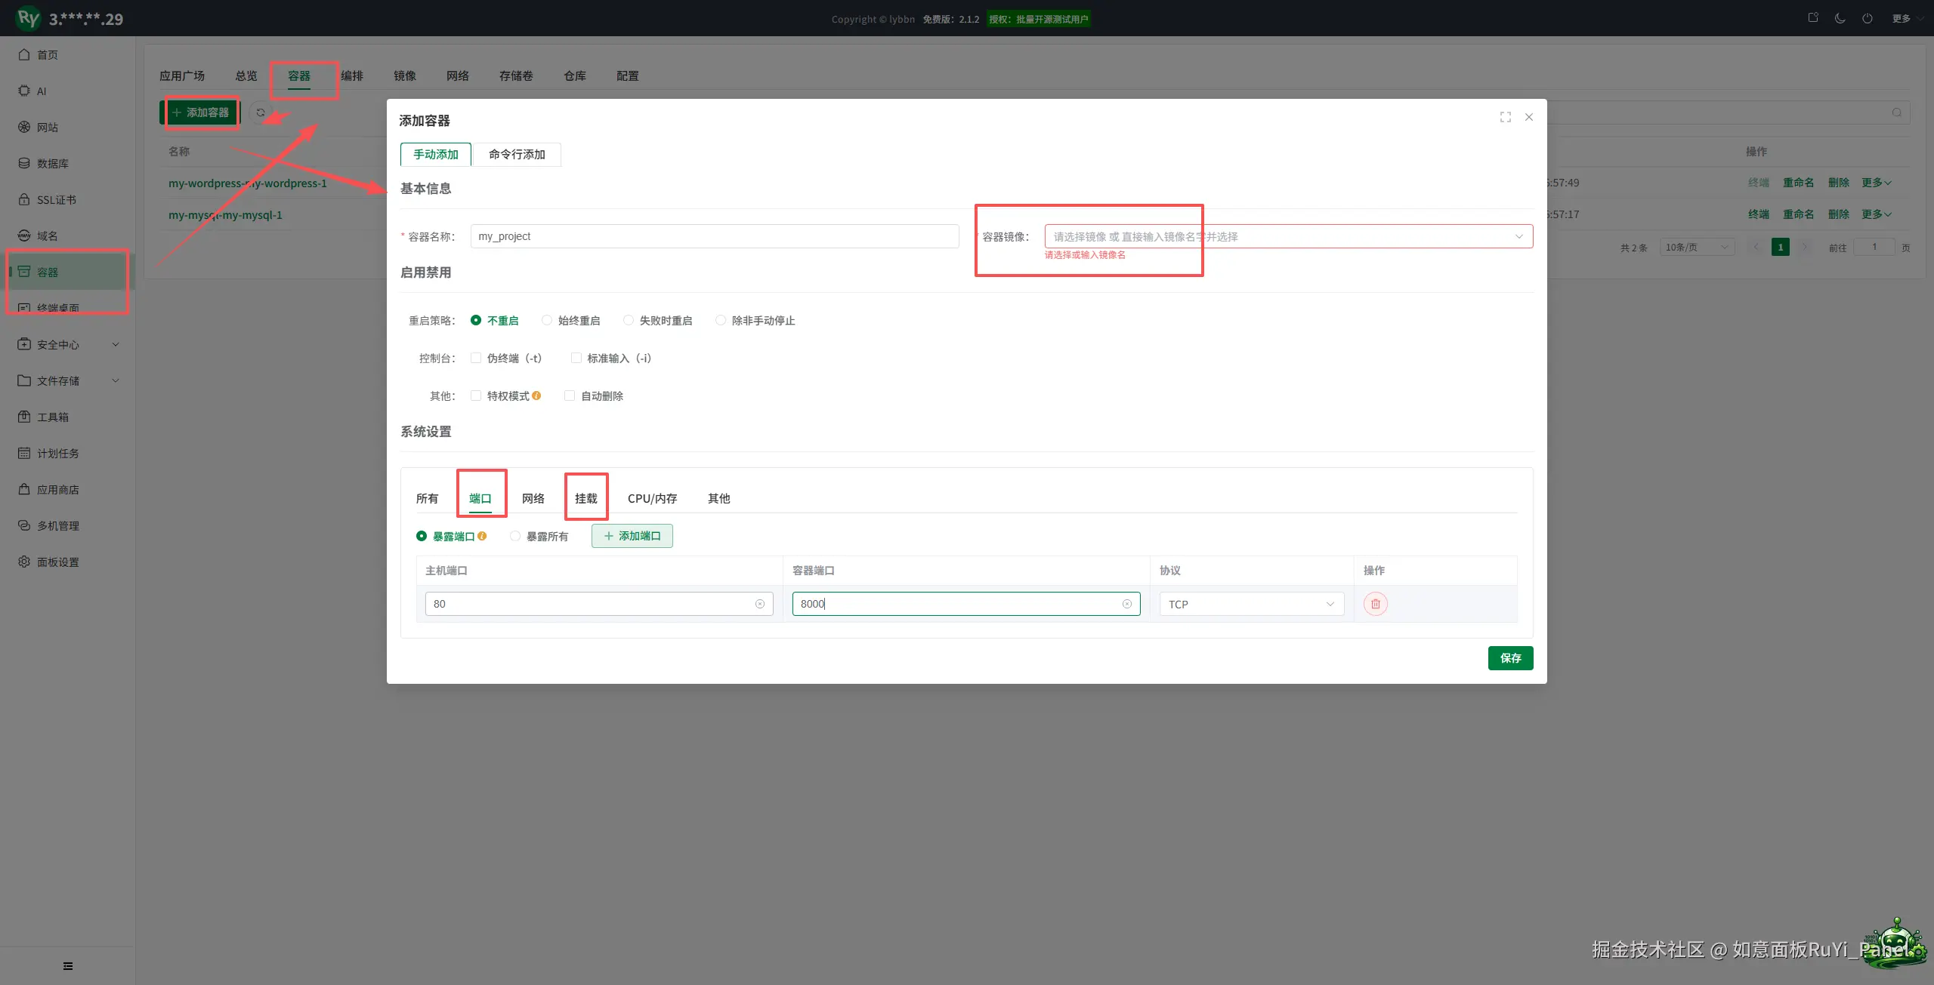Image resolution: width=1934 pixels, height=985 pixels.
Task: Open the 首页 home sidebar icon
Action: point(24,54)
